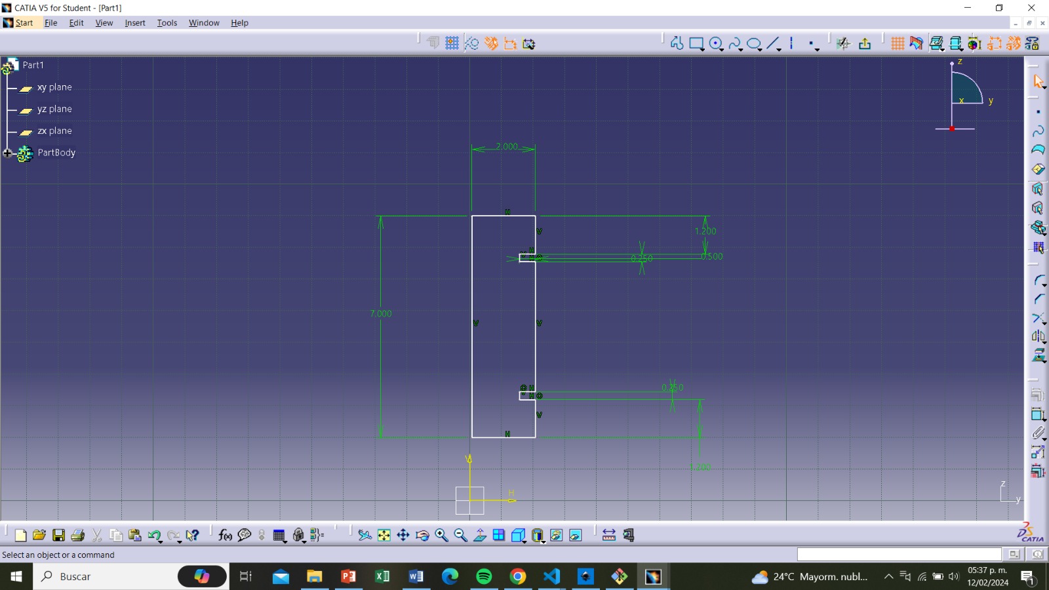This screenshot has height=590, width=1049.
Task: Click the Fit All In icon
Action: (384, 536)
